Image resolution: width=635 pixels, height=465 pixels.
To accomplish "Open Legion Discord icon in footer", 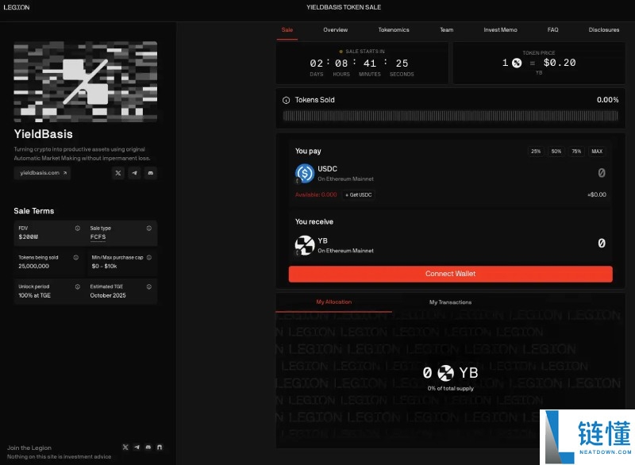I will pos(148,448).
